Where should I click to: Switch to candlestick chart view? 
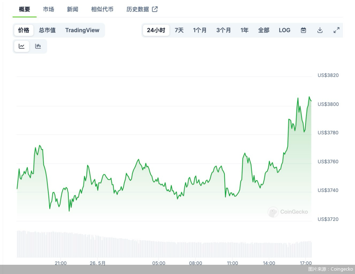pos(38,46)
